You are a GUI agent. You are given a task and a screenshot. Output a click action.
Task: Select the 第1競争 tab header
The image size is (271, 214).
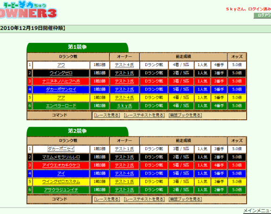point(78,47)
